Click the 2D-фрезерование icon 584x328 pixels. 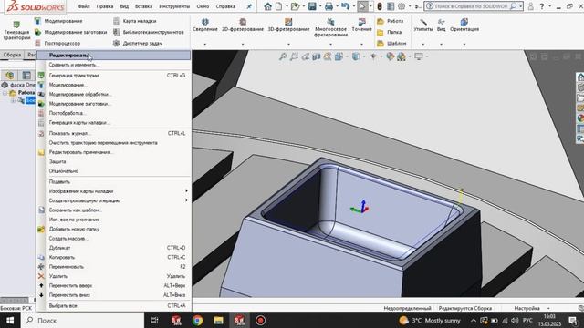coord(243,22)
